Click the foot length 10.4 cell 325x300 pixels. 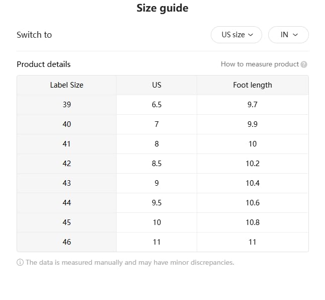point(252,183)
